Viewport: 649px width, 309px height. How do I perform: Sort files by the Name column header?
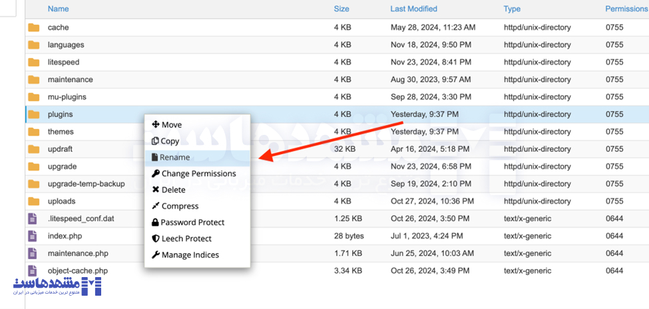click(x=58, y=9)
